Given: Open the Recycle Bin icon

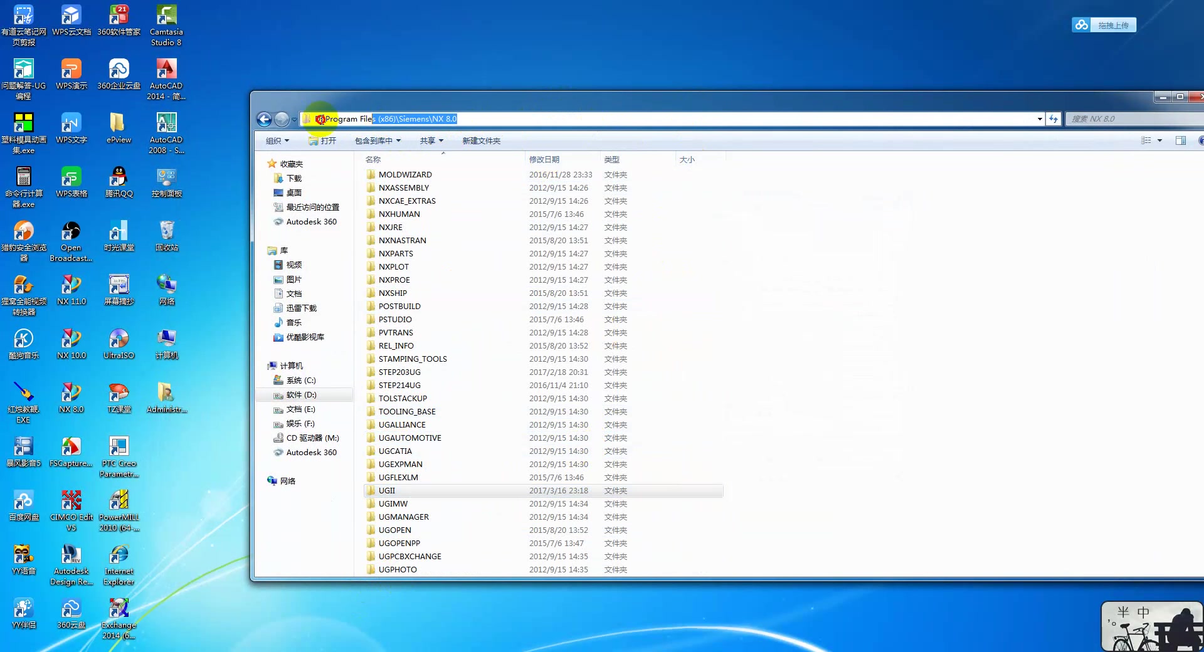Looking at the screenshot, I should (166, 236).
